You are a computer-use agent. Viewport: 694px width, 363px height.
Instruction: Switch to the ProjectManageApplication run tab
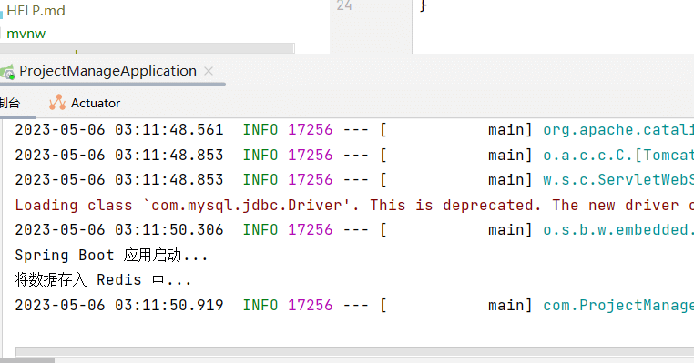[107, 71]
